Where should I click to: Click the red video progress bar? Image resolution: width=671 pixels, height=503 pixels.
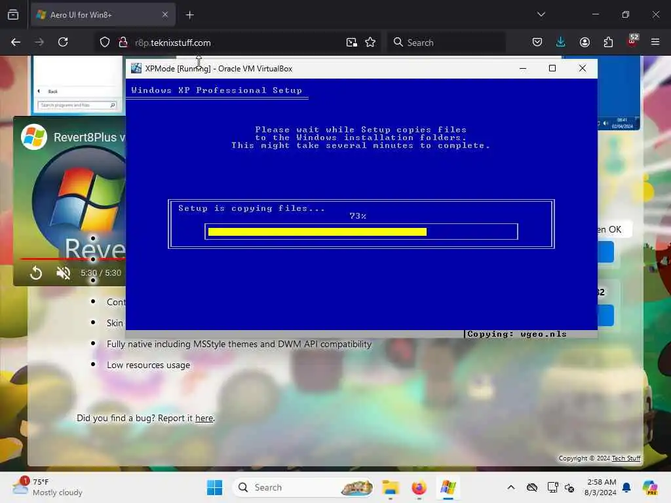pos(73,259)
